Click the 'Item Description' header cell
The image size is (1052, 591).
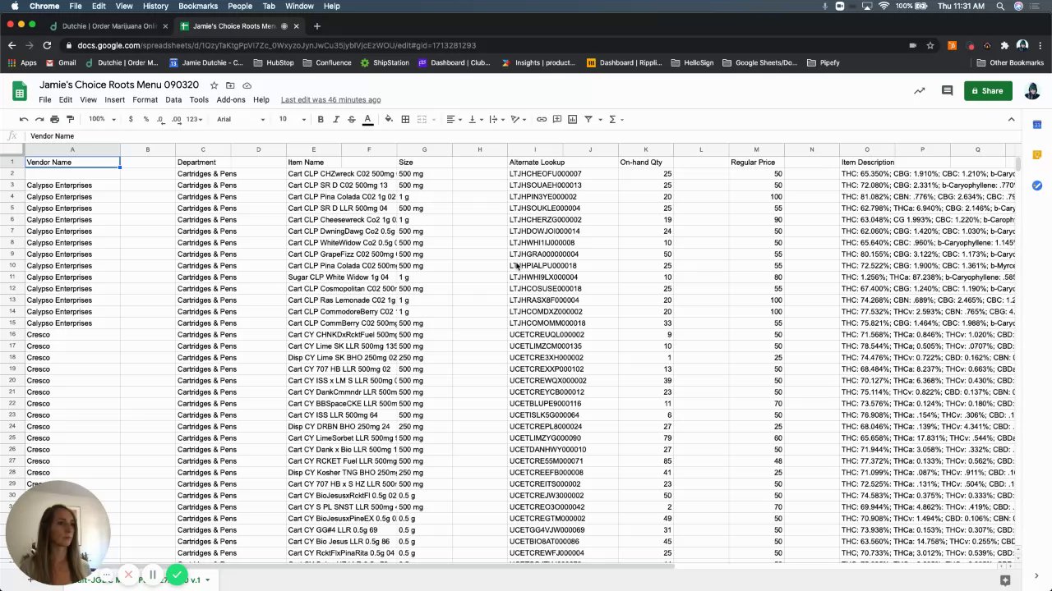[x=867, y=163]
